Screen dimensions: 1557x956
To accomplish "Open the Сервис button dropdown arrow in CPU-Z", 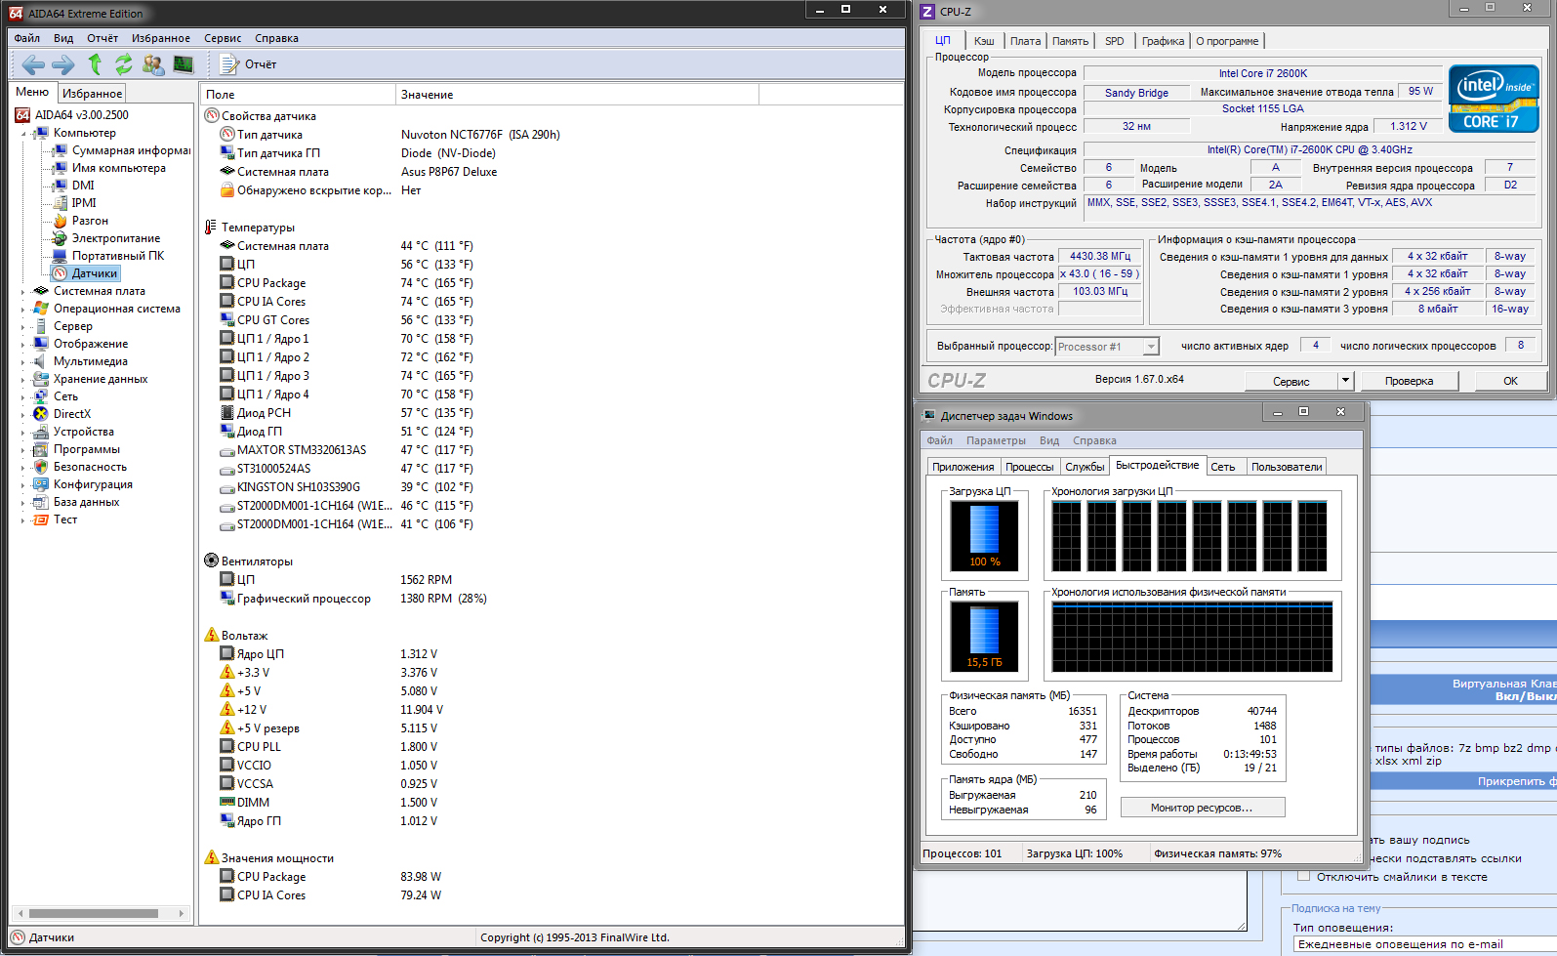I will [x=1345, y=381].
